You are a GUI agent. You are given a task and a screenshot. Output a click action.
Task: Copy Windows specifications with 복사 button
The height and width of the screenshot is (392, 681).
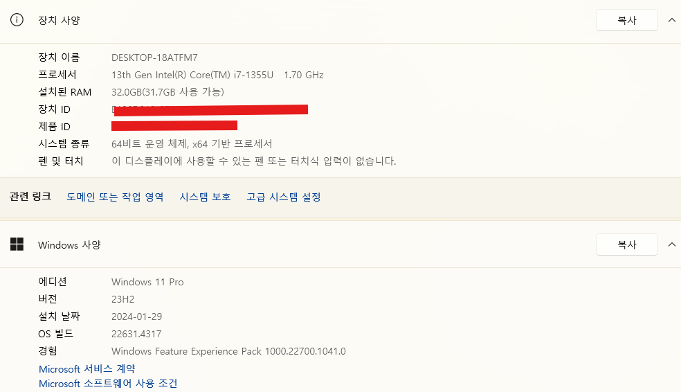(x=627, y=244)
